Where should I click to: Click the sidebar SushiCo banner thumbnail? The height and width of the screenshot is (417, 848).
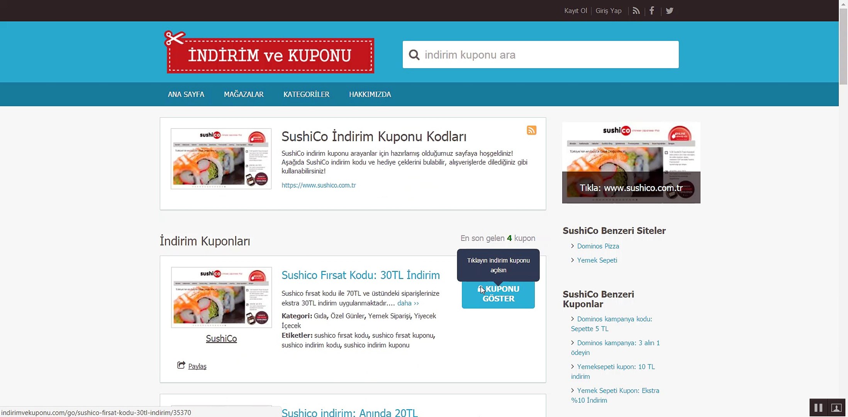click(x=631, y=163)
